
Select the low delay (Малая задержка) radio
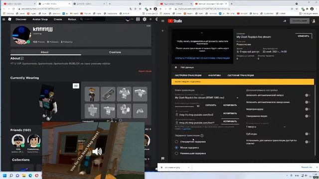click(x=176, y=148)
